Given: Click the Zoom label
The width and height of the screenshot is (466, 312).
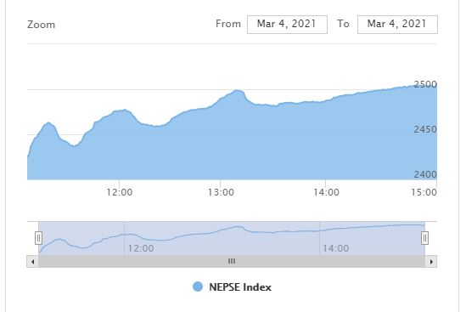Looking at the screenshot, I should coord(42,25).
